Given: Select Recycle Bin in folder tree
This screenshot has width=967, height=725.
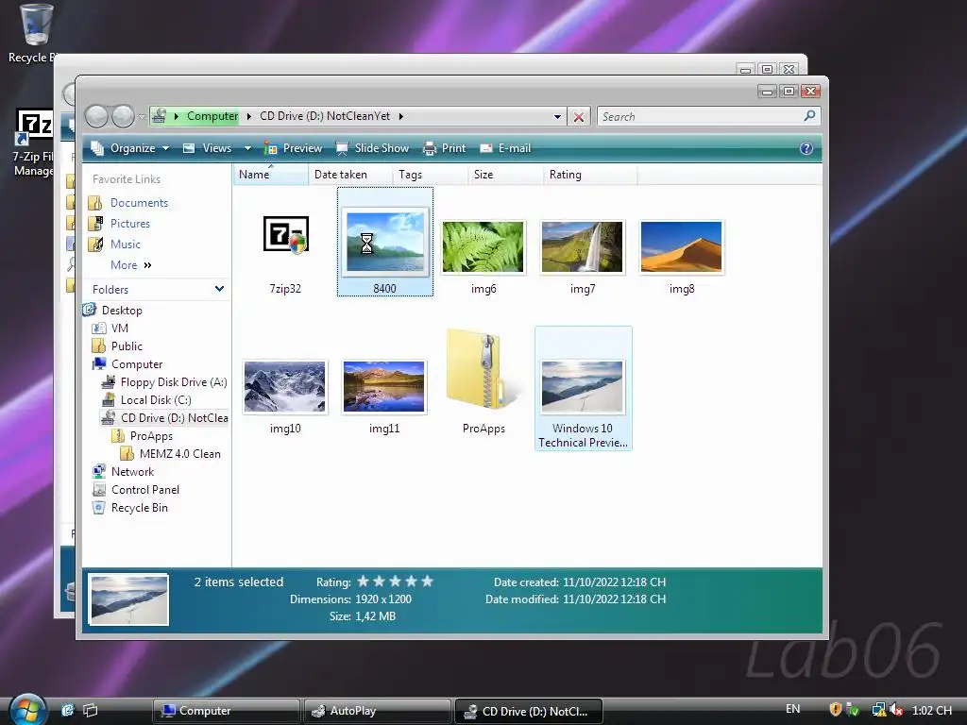Looking at the screenshot, I should pyautogui.click(x=139, y=507).
